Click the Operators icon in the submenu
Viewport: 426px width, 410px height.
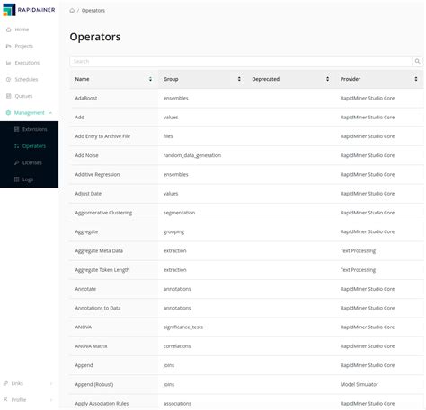16,146
